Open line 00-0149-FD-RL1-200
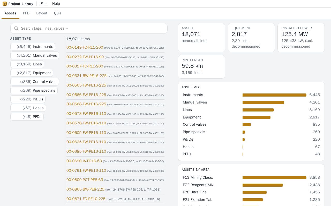Viewport: 331px width, 206px height. [85, 47]
